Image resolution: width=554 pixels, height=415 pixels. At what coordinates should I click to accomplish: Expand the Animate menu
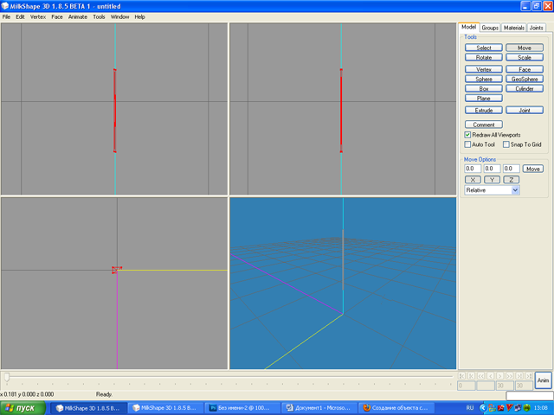coord(78,16)
